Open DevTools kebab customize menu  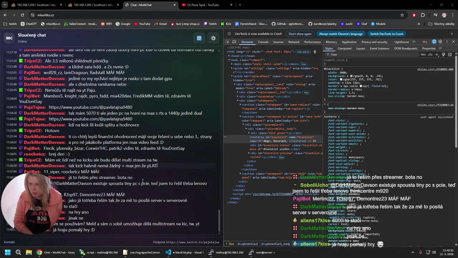[447, 42]
